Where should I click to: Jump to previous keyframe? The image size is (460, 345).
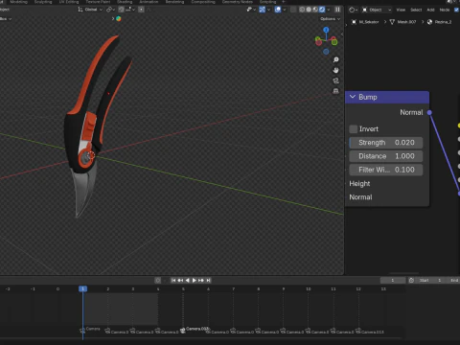point(180,280)
